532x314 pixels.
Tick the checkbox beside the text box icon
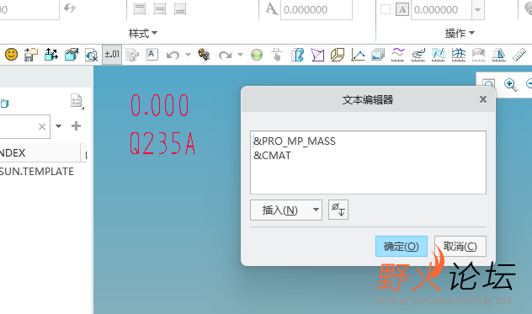tap(386, 9)
